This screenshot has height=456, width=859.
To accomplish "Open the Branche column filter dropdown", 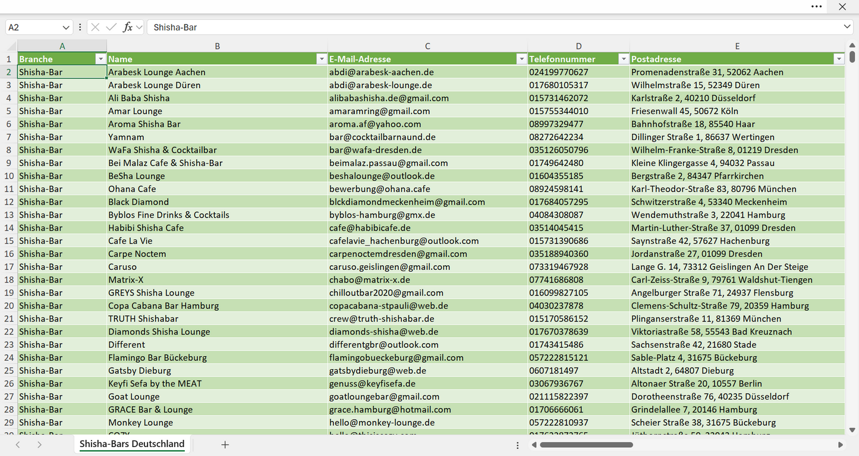I will point(100,59).
